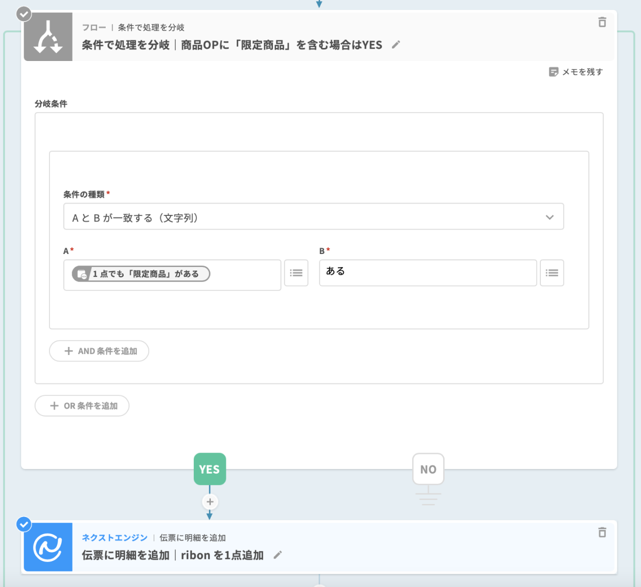The height and width of the screenshot is (587, 641).
Task: Open the value list picker for field A
Action: [296, 273]
